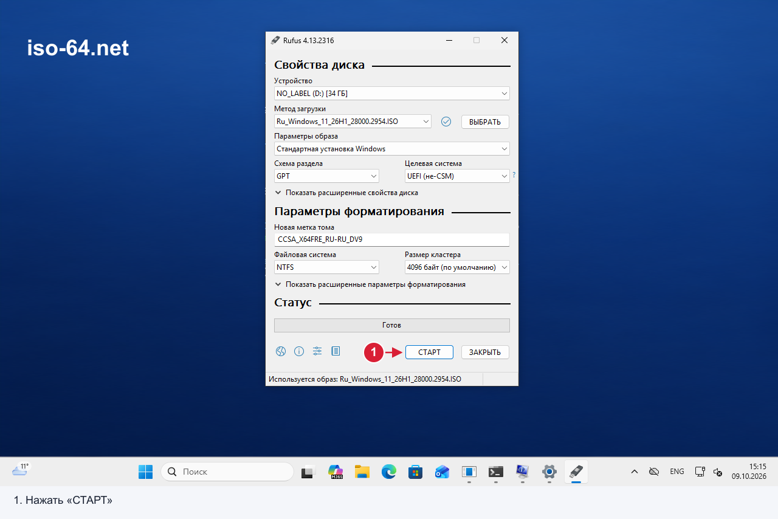The image size is (778, 519).
Task: Click the question mark help icon near the target system dropdown
Action: [514, 174]
